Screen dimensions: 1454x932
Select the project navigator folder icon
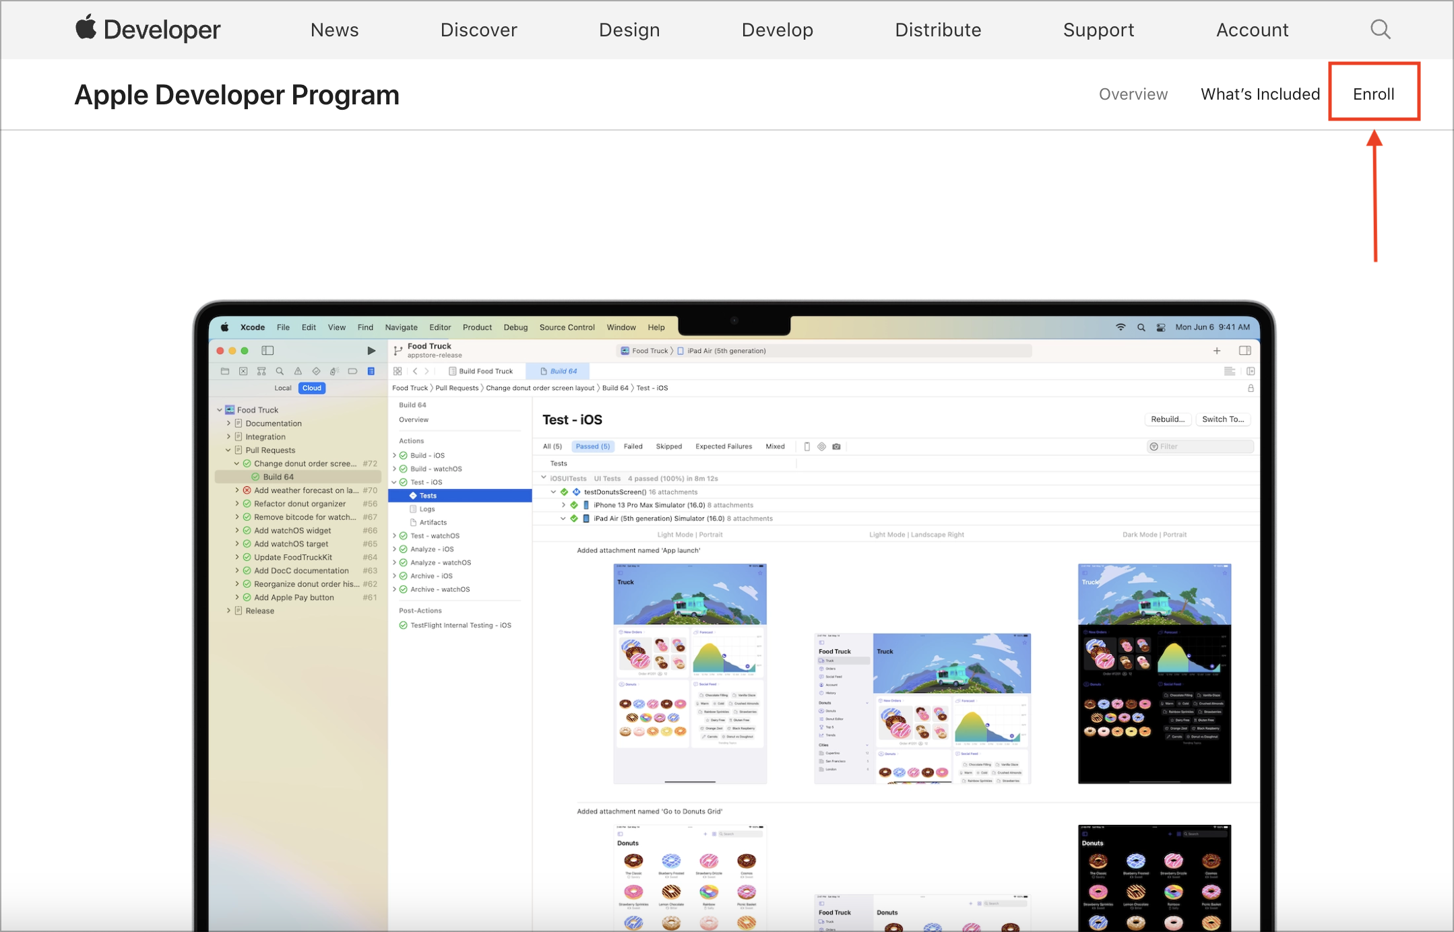pos(225,371)
